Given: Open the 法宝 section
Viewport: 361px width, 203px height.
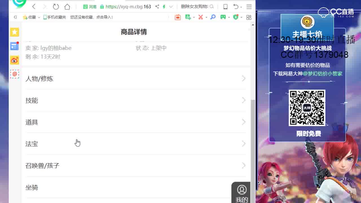Looking at the screenshot, I should pyautogui.click(x=136, y=144).
